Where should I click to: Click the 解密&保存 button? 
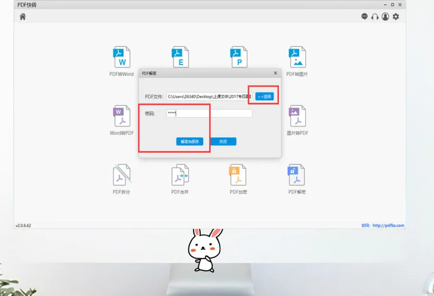(x=189, y=141)
